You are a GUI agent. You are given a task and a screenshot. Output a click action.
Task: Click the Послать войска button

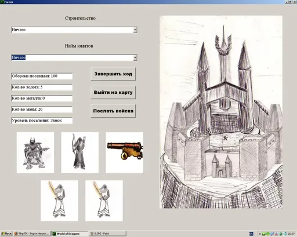113,111
